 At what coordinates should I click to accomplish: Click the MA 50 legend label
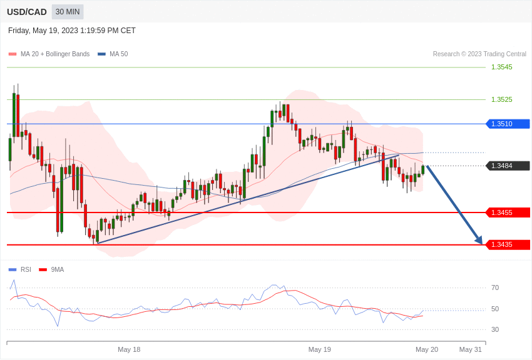[119, 54]
